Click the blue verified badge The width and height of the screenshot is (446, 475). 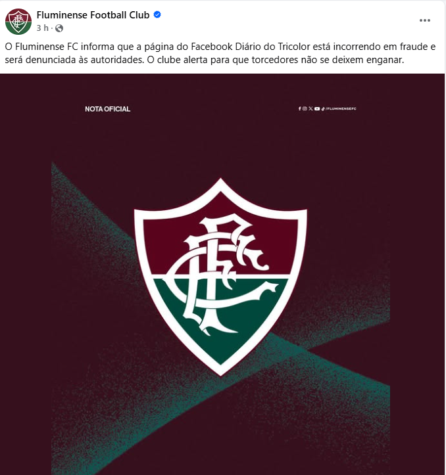[157, 14]
